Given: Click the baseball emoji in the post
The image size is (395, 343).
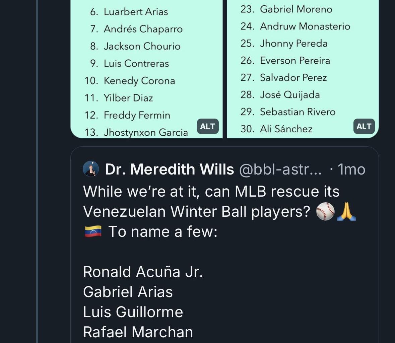Looking at the screenshot, I should [325, 212].
